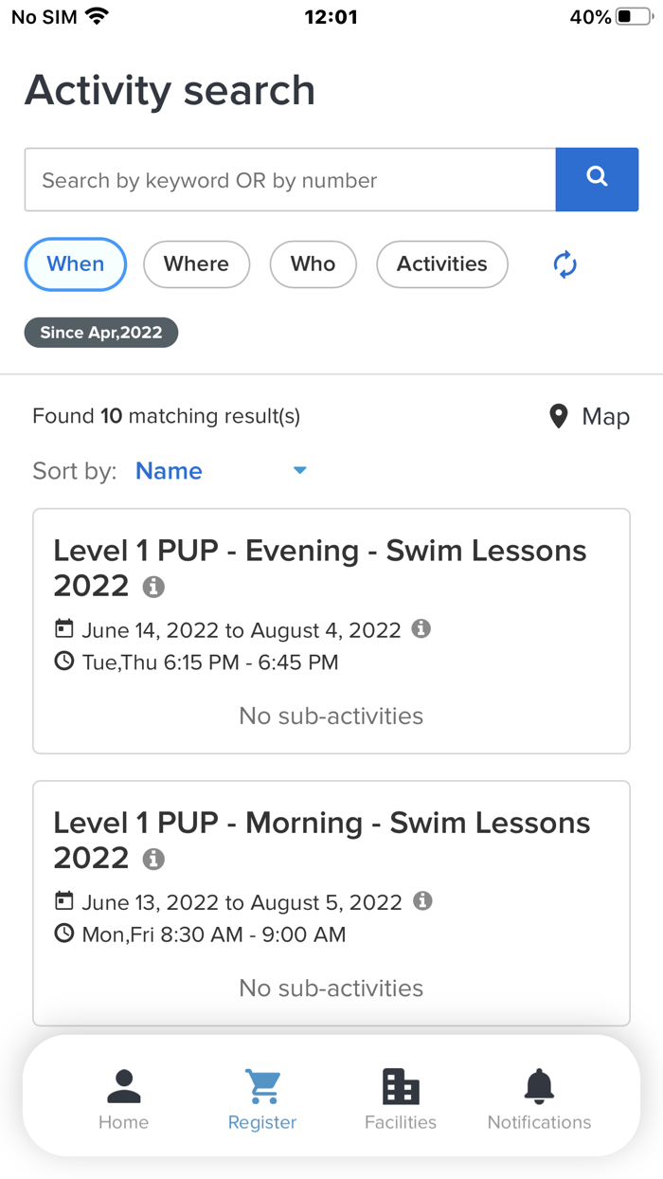Image resolution: width=663 pixels, height=1179 pixels.
Task: Show info beside June 14 date range
Action: tap(422, 628)
